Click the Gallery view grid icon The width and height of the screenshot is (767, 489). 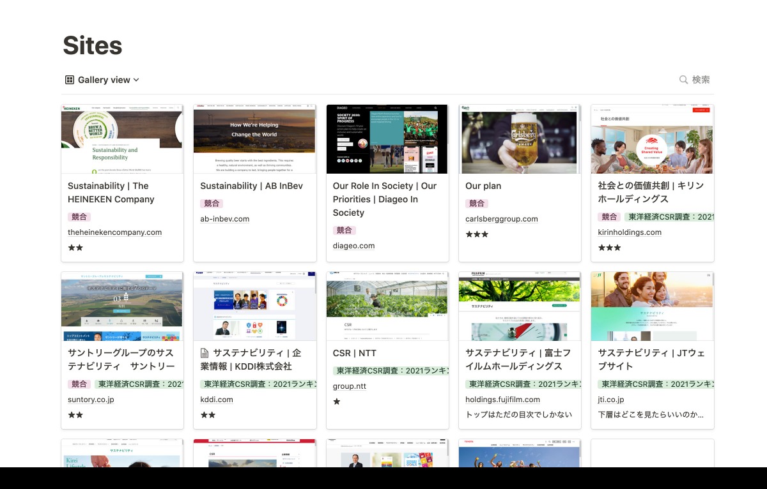pos(70,80)
